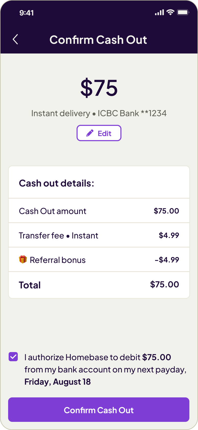Viewport: 198px width, 430px height.
Task: Tap the pencil icon on Edit
Action: click(90, 133)
